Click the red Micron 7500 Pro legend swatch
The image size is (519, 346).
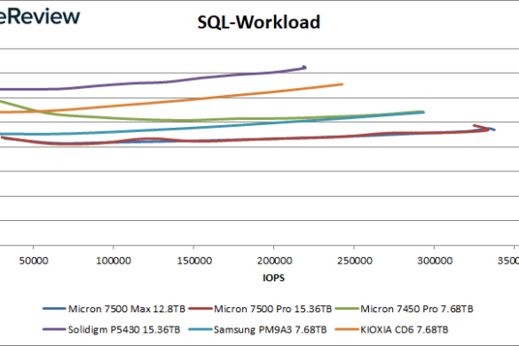pyautogui.click(x=201, y=309)
